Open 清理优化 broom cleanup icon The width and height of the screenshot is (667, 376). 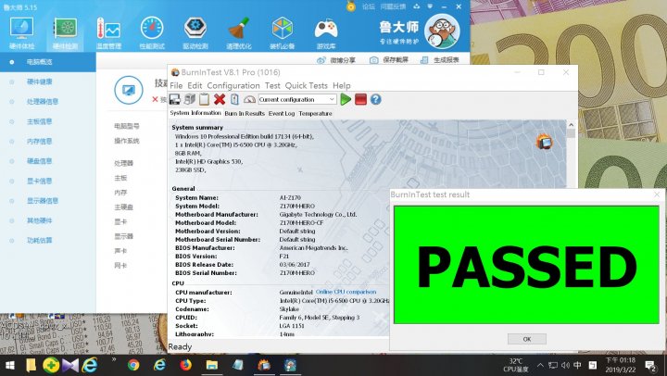click(239, 33)
